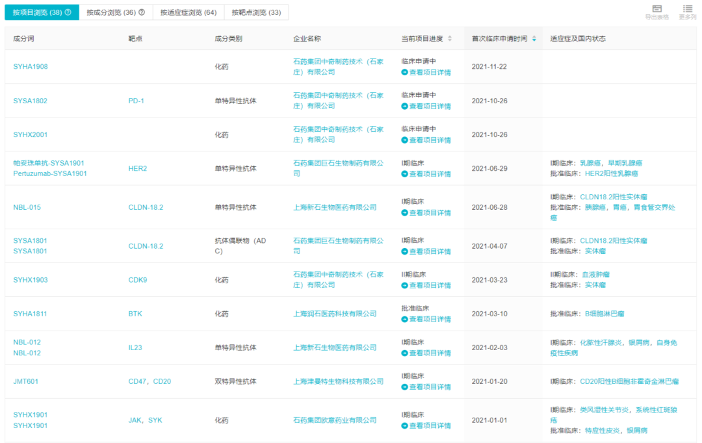Click indication link 化脓性汗腺炎
This screenshot has width=702, height=443.
(x=601, y=343)
